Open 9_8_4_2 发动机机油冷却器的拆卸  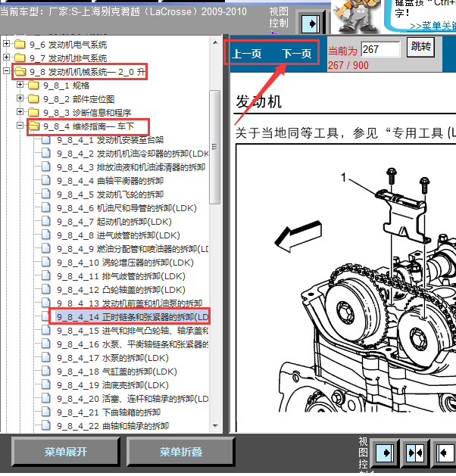(133, 154)
